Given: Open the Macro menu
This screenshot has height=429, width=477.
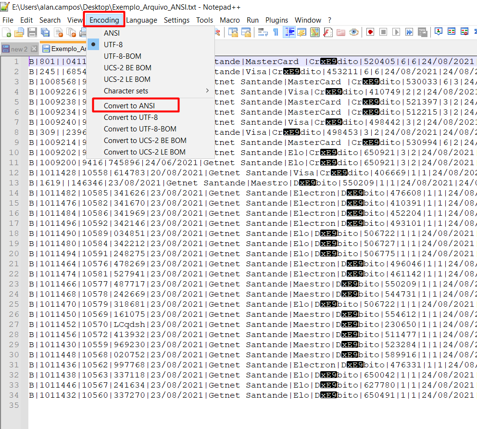Looking at the screenshot, I should pos(230,20).
